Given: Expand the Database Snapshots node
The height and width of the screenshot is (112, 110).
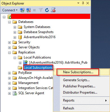Looking at the screenshot, I should coord(15,33).
